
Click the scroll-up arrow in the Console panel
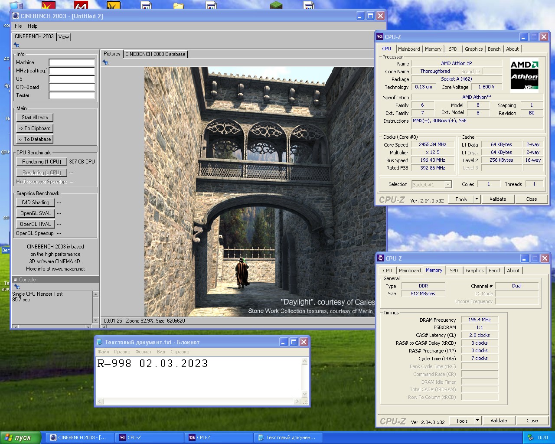click(96, 294)
